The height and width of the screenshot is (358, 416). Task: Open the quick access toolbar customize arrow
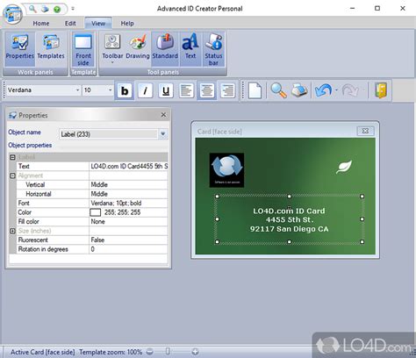73,9
